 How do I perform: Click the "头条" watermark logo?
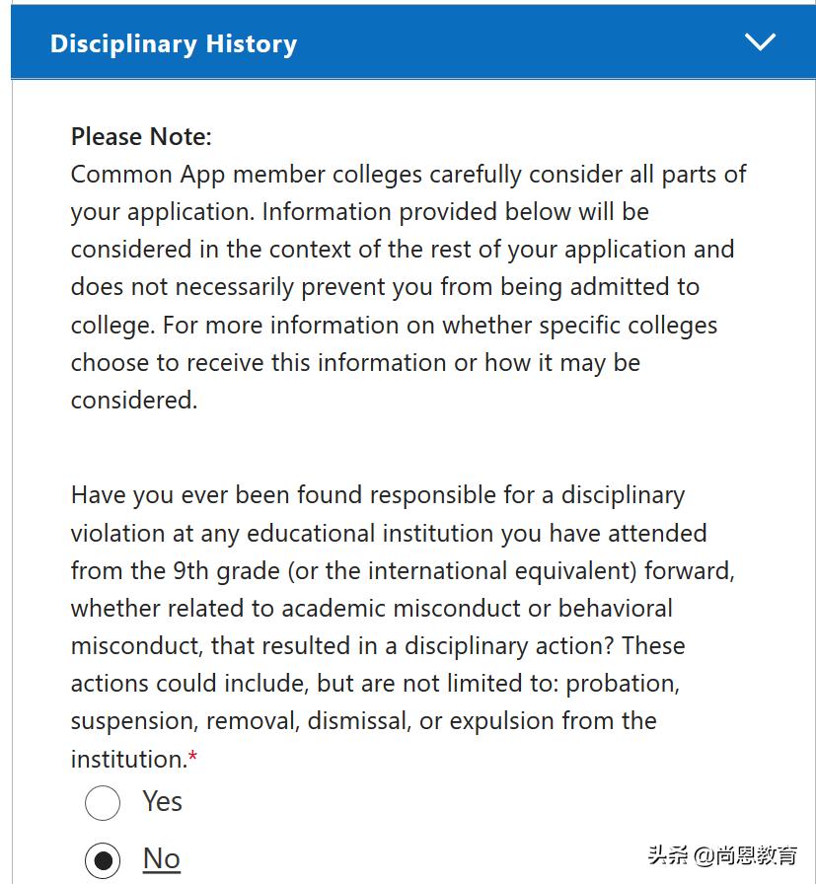pyautogui.click(x=666, y=854)
